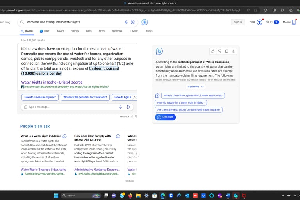Click the Bing logo in chat answer card

[159, 51]
